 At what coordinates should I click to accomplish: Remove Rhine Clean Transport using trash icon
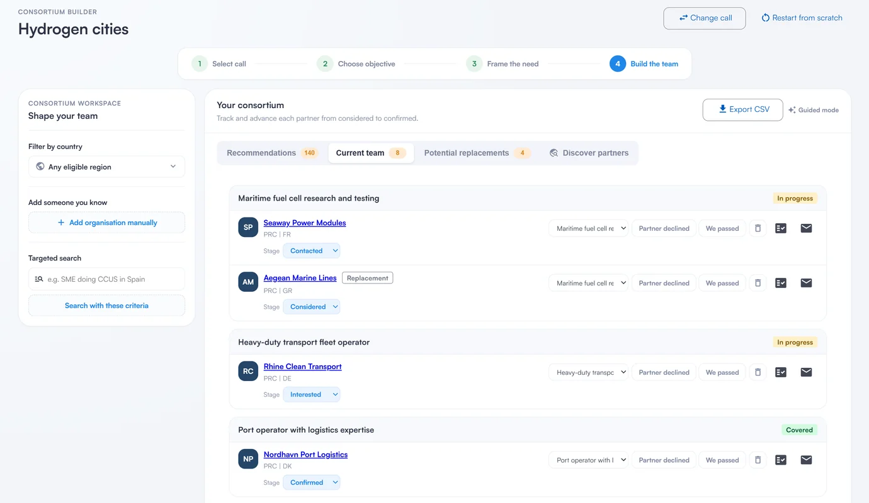tap(758, 372)
